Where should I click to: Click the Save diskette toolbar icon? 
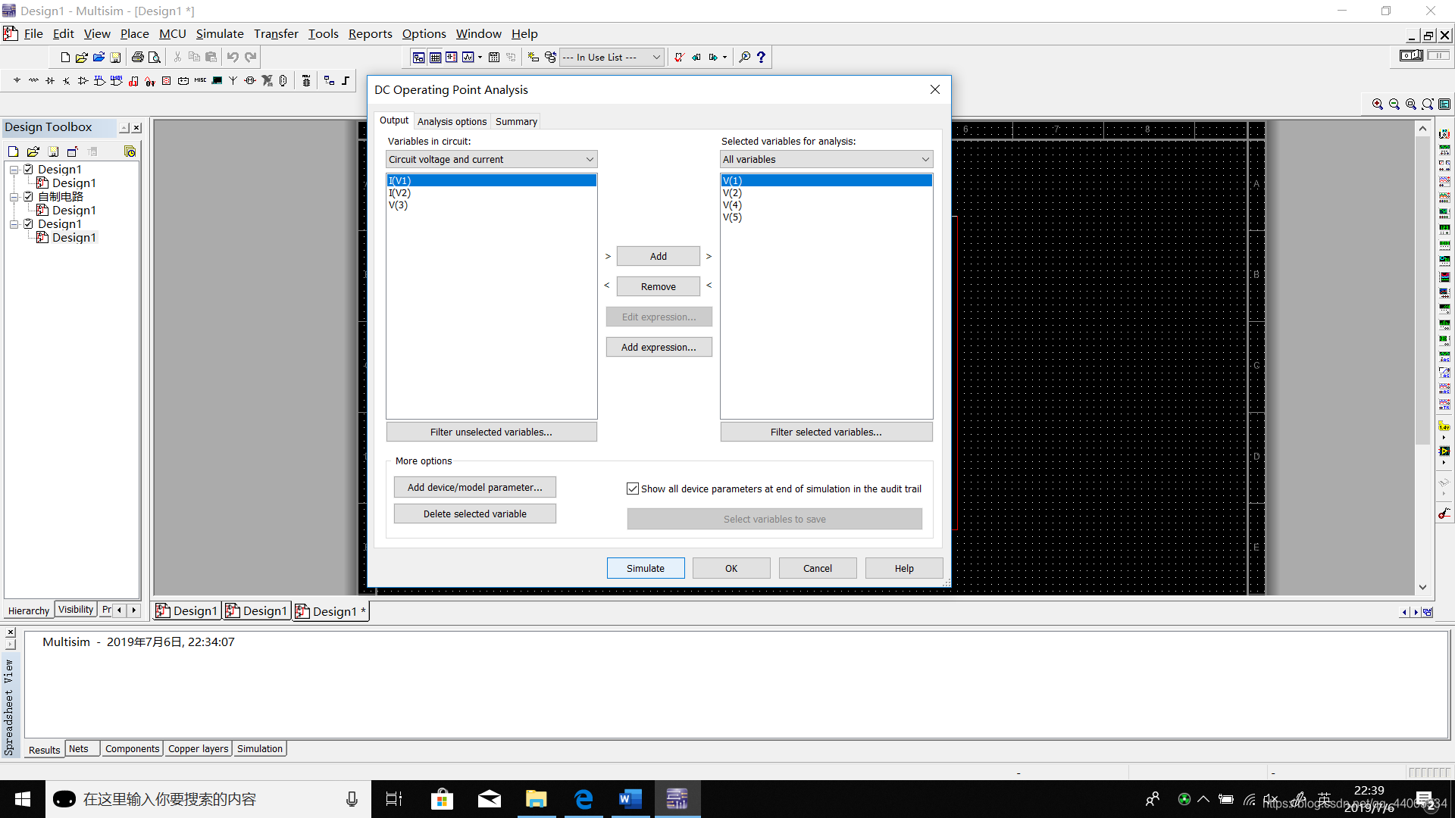tap(115, 57)
